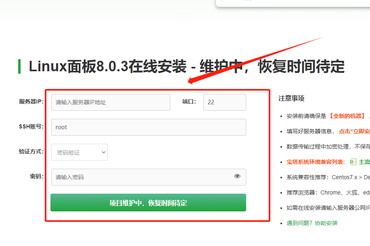Click the 填写好服务器信息 note line
This screenshot has height=246, width=370.
coord(328,131)
